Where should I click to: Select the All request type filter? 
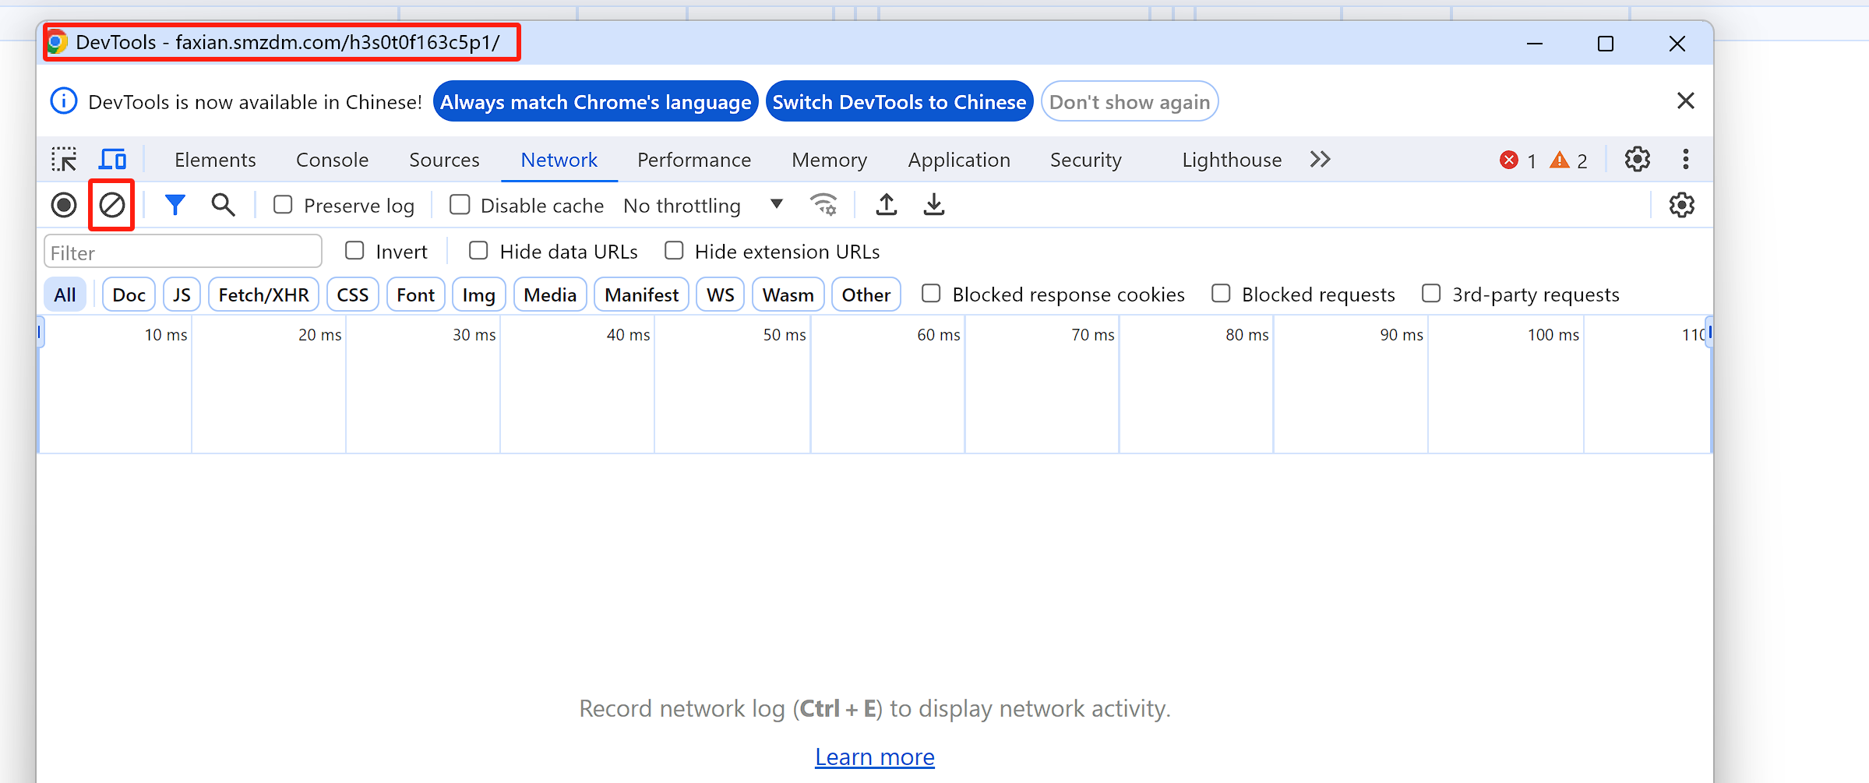click(x=65, y=295)
